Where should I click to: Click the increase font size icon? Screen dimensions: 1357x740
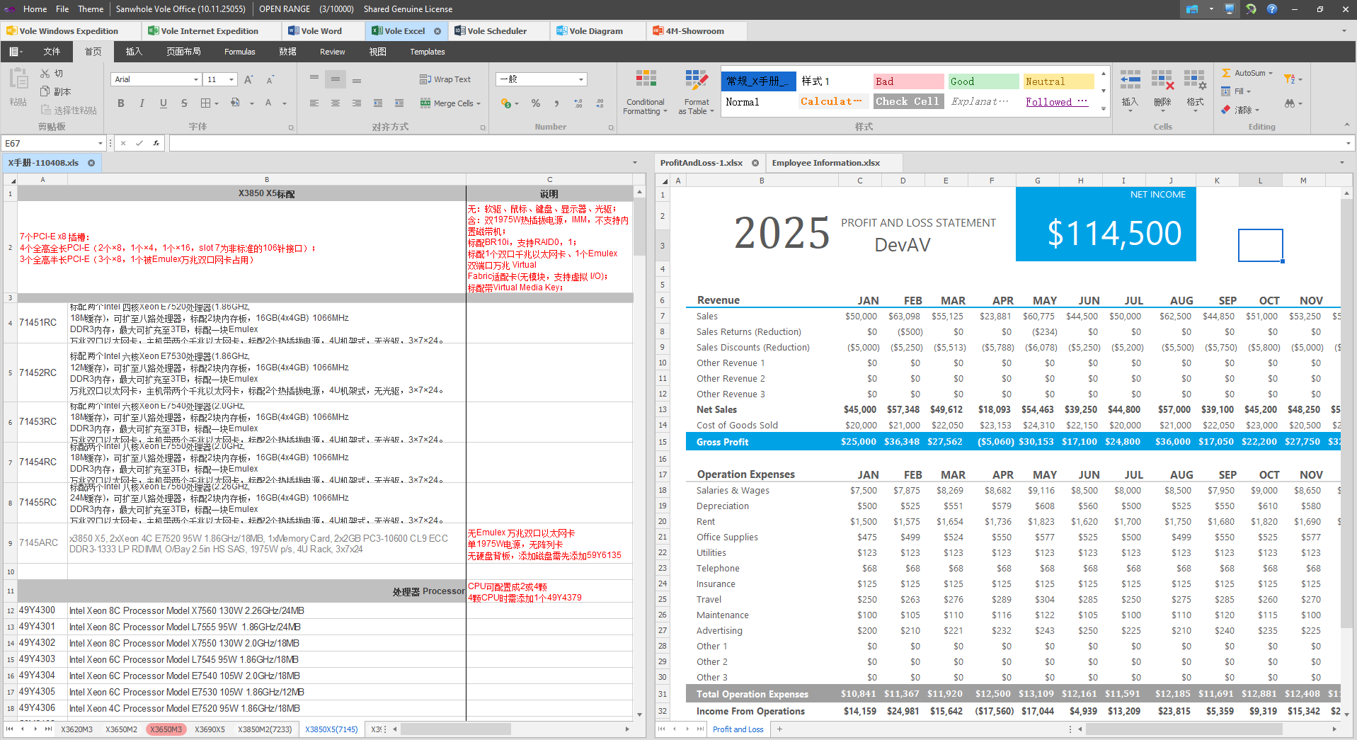click(248, 80)
